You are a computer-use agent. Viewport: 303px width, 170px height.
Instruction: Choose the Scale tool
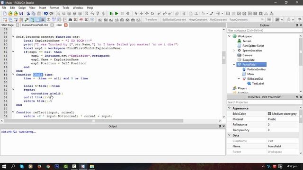click(147, 14)
